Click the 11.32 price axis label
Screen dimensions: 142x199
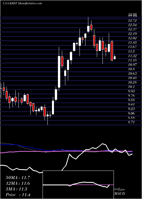point(133,56)
